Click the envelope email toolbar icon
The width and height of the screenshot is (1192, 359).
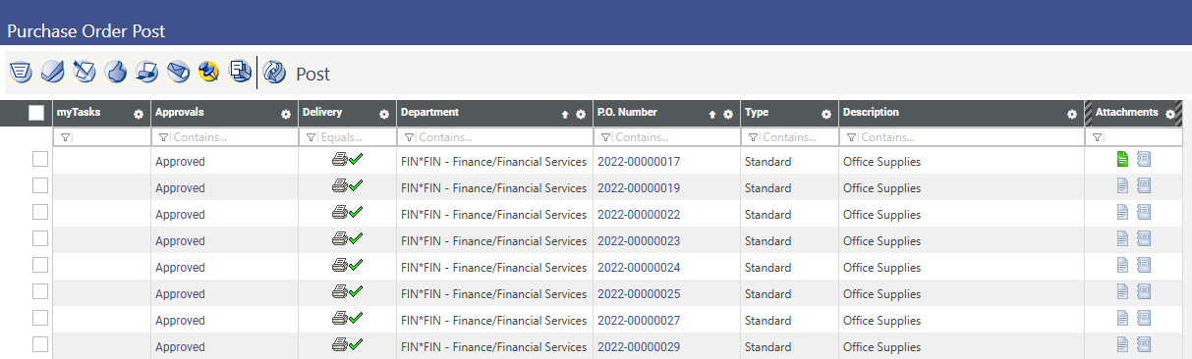178,72
